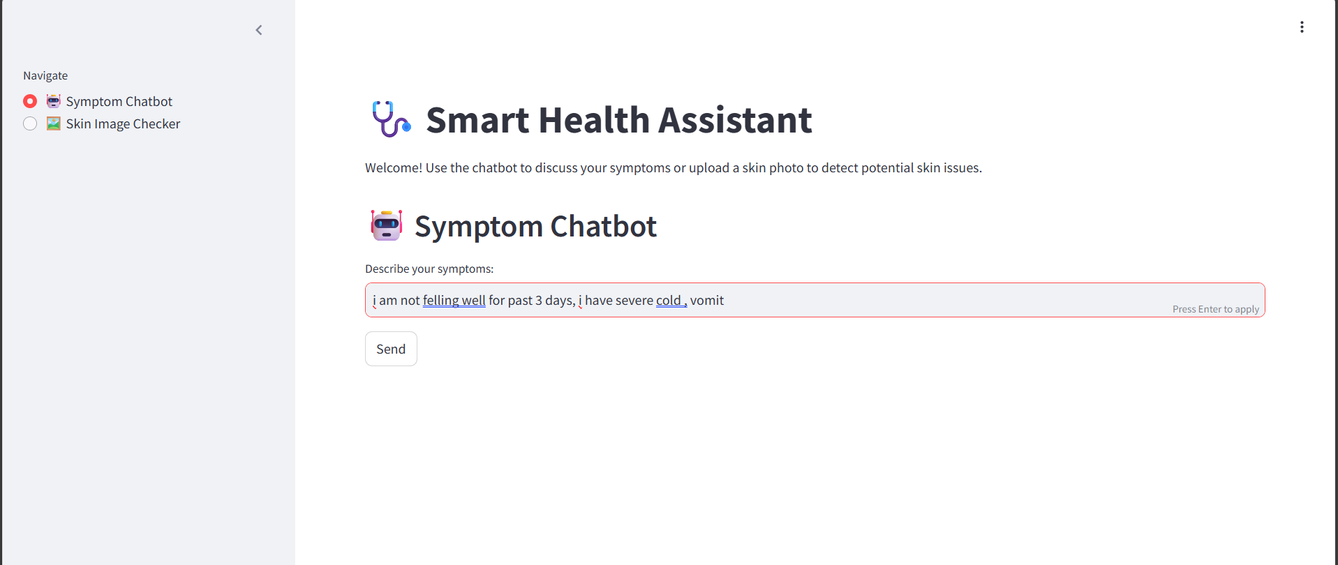The height and width of the screenshot is (565, 1338).
Task: Click the 'Press Enter to apply' hint
Action: click(x=1216, y=309)
